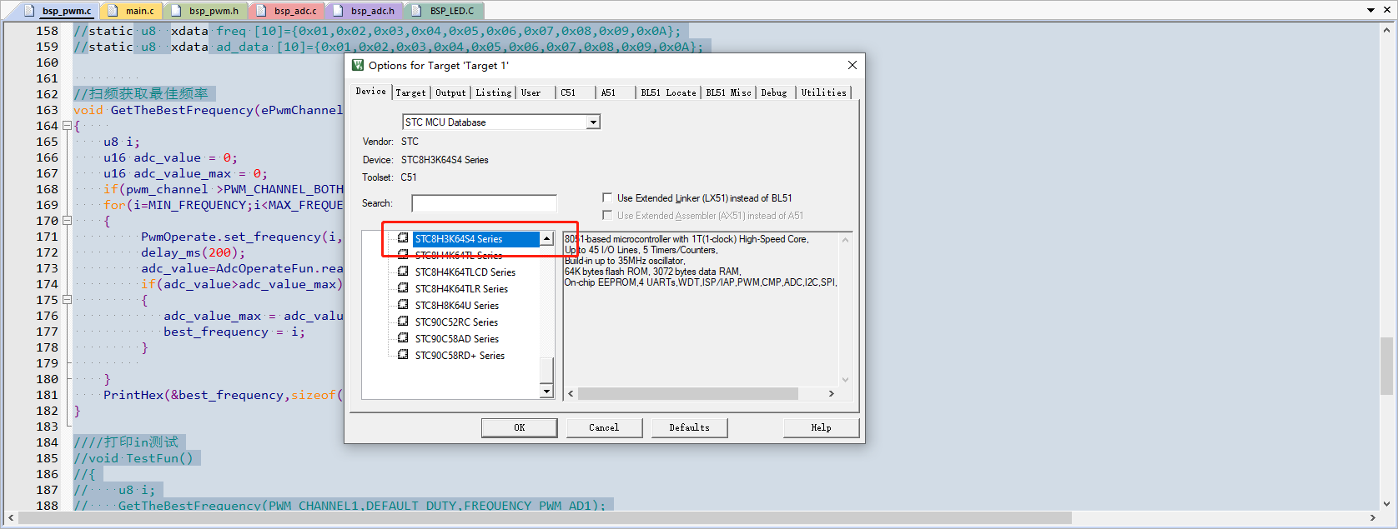Click the chip icon beside STC8H8K64U Series

coord(403,305)
